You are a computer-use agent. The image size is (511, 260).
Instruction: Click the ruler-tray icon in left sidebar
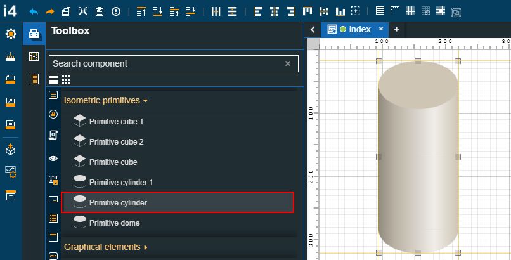click(x=10, y=56)
